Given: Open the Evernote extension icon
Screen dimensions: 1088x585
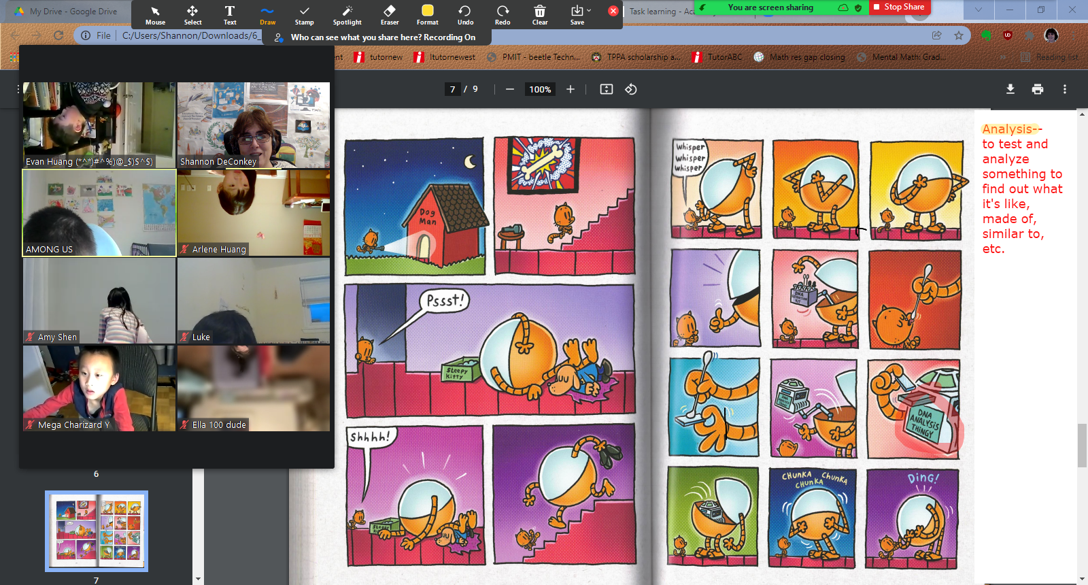Looking at the screenshot, I should pyautogui.click(x=986, y=35).
